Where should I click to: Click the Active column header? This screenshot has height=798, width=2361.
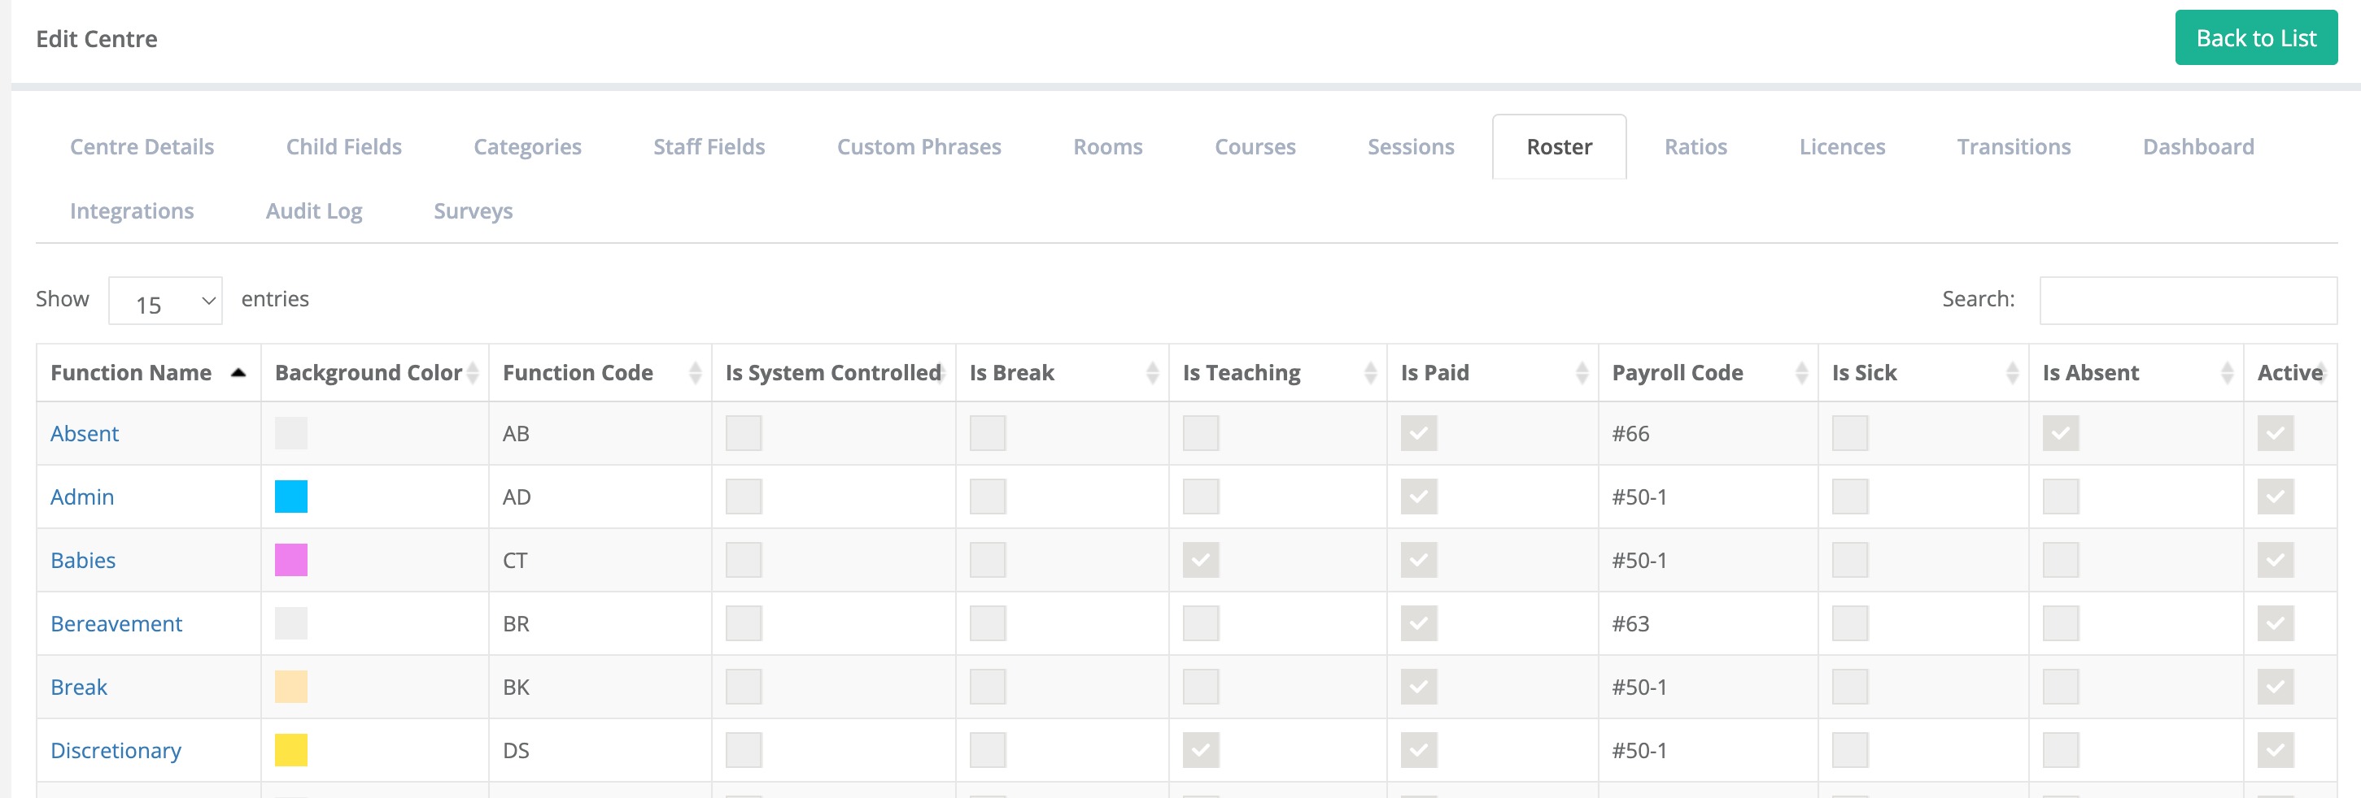(2289, 372)
